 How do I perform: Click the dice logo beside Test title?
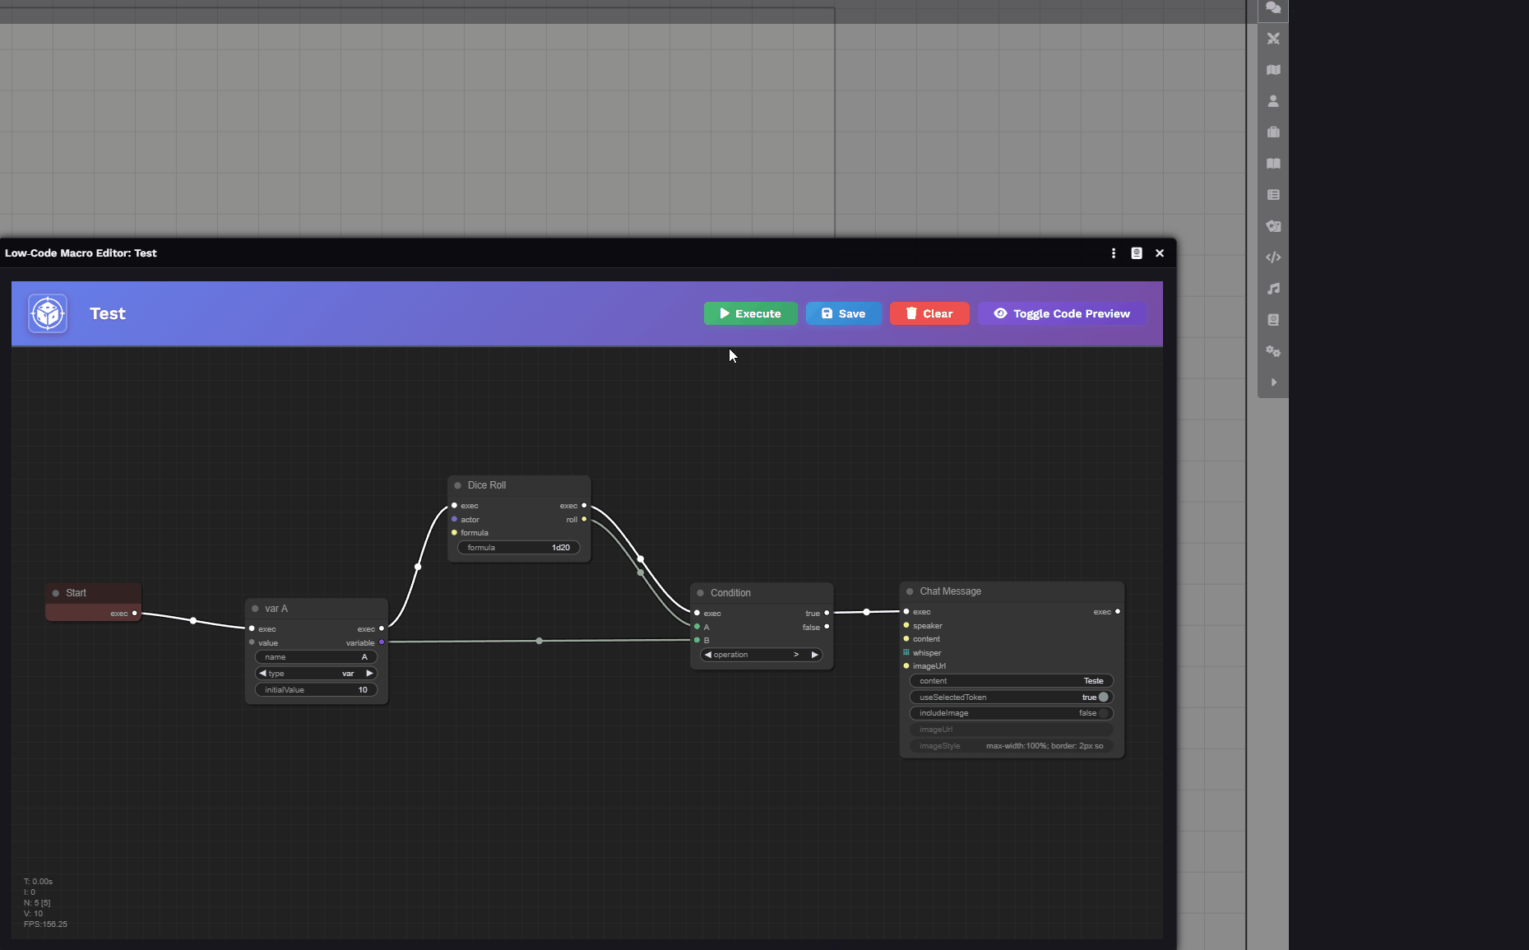pyautogui.click(x=48, y=313)
